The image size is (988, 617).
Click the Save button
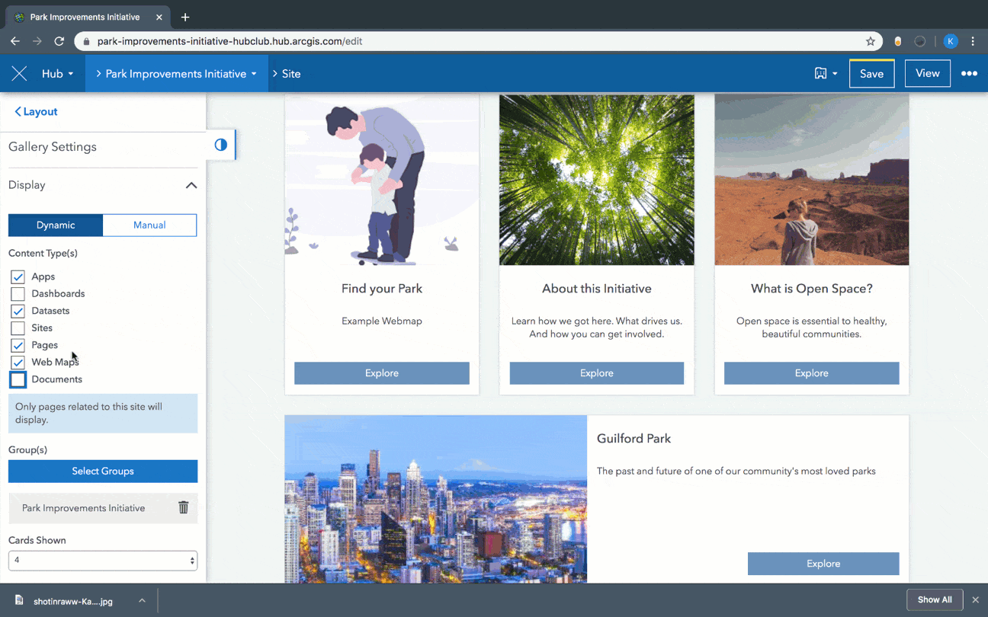click(871, 74)
